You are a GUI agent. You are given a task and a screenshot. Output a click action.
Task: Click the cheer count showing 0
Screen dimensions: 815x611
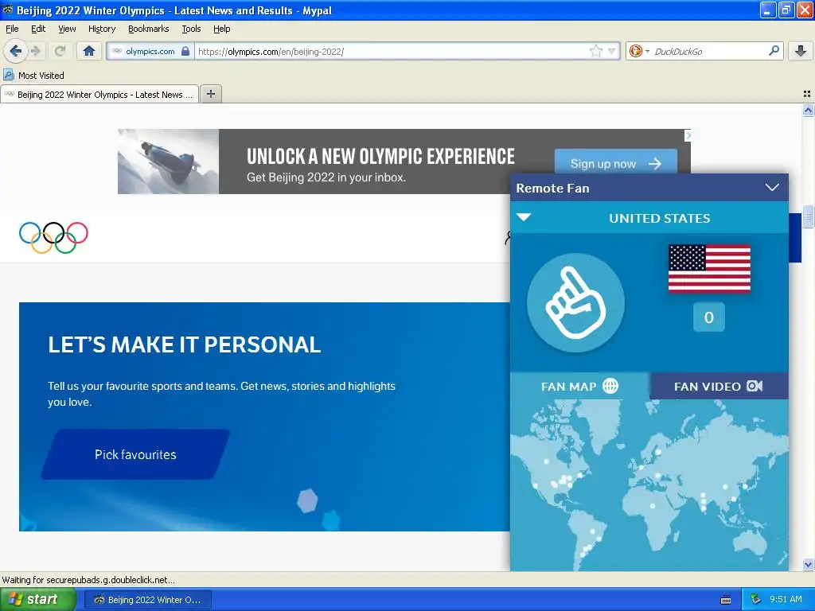(708, 317)
